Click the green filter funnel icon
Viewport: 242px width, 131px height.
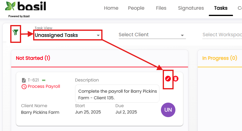[15, 32]
